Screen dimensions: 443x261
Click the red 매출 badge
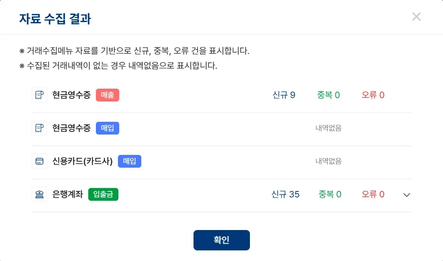[107, 95]
